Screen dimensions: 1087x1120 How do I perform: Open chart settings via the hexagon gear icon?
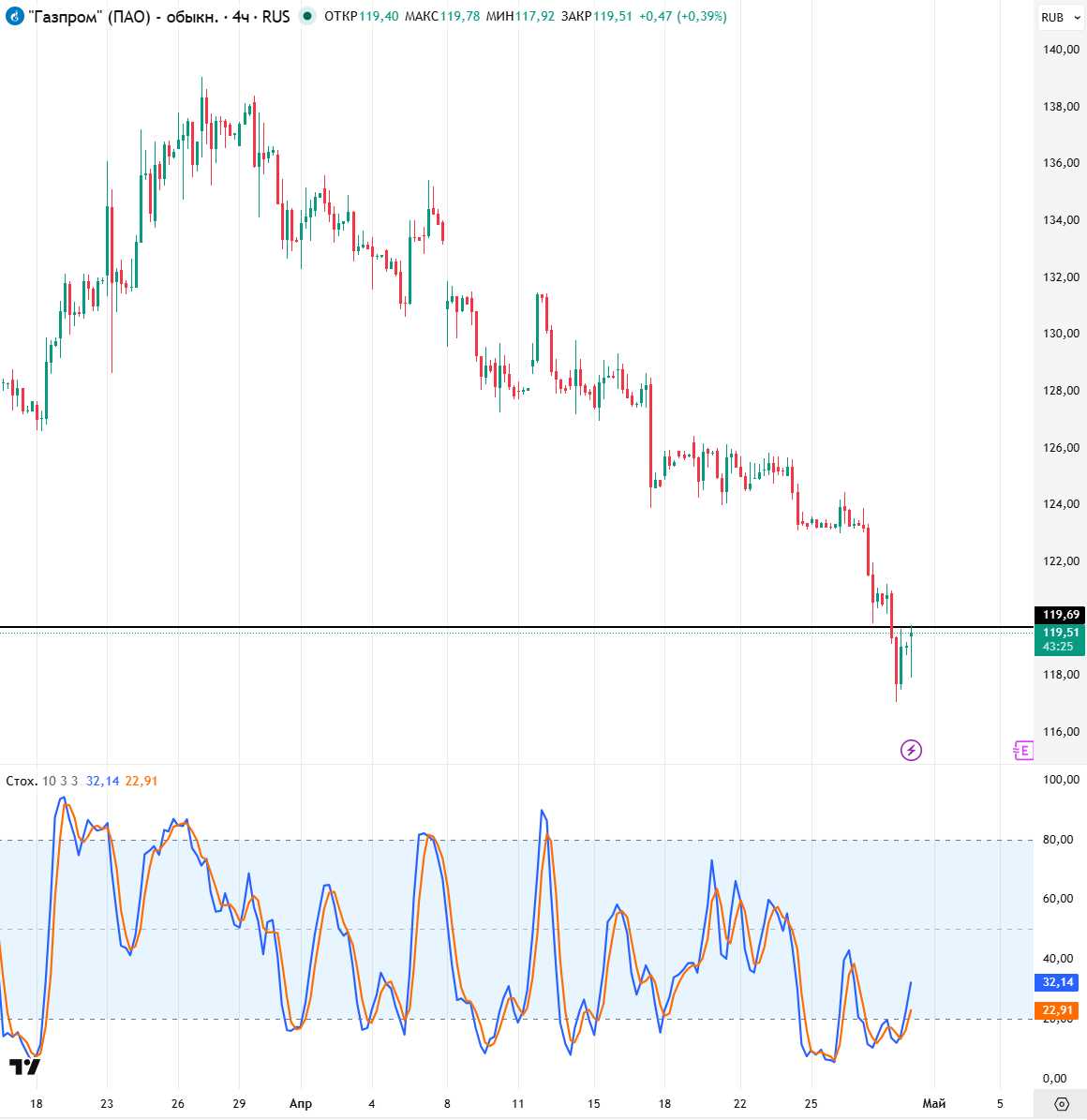(1061, 1103)
